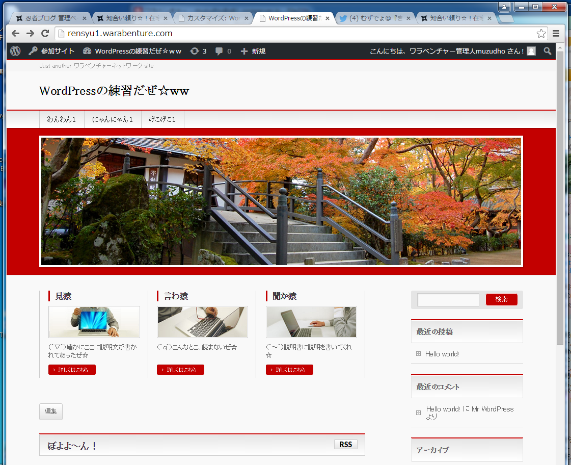Click the arrow icon beside Mr WordPress comment
This screenshot has width=571, height=465.
(418, 412)
